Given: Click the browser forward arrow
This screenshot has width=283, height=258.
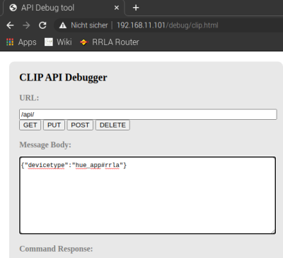Looking at the screenshot, I should pyautogui.click(x=26, y=25).
